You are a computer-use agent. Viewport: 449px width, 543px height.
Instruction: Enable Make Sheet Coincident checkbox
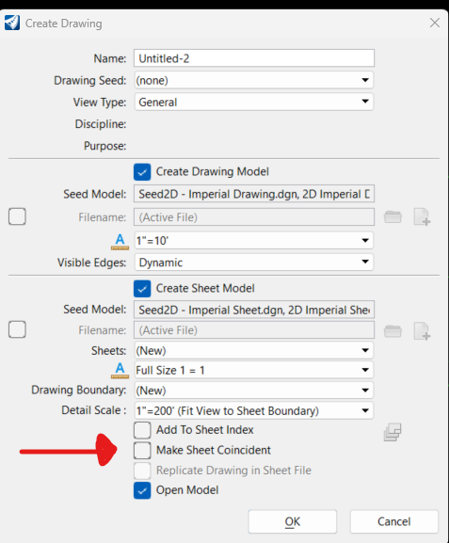click(142, 450)
